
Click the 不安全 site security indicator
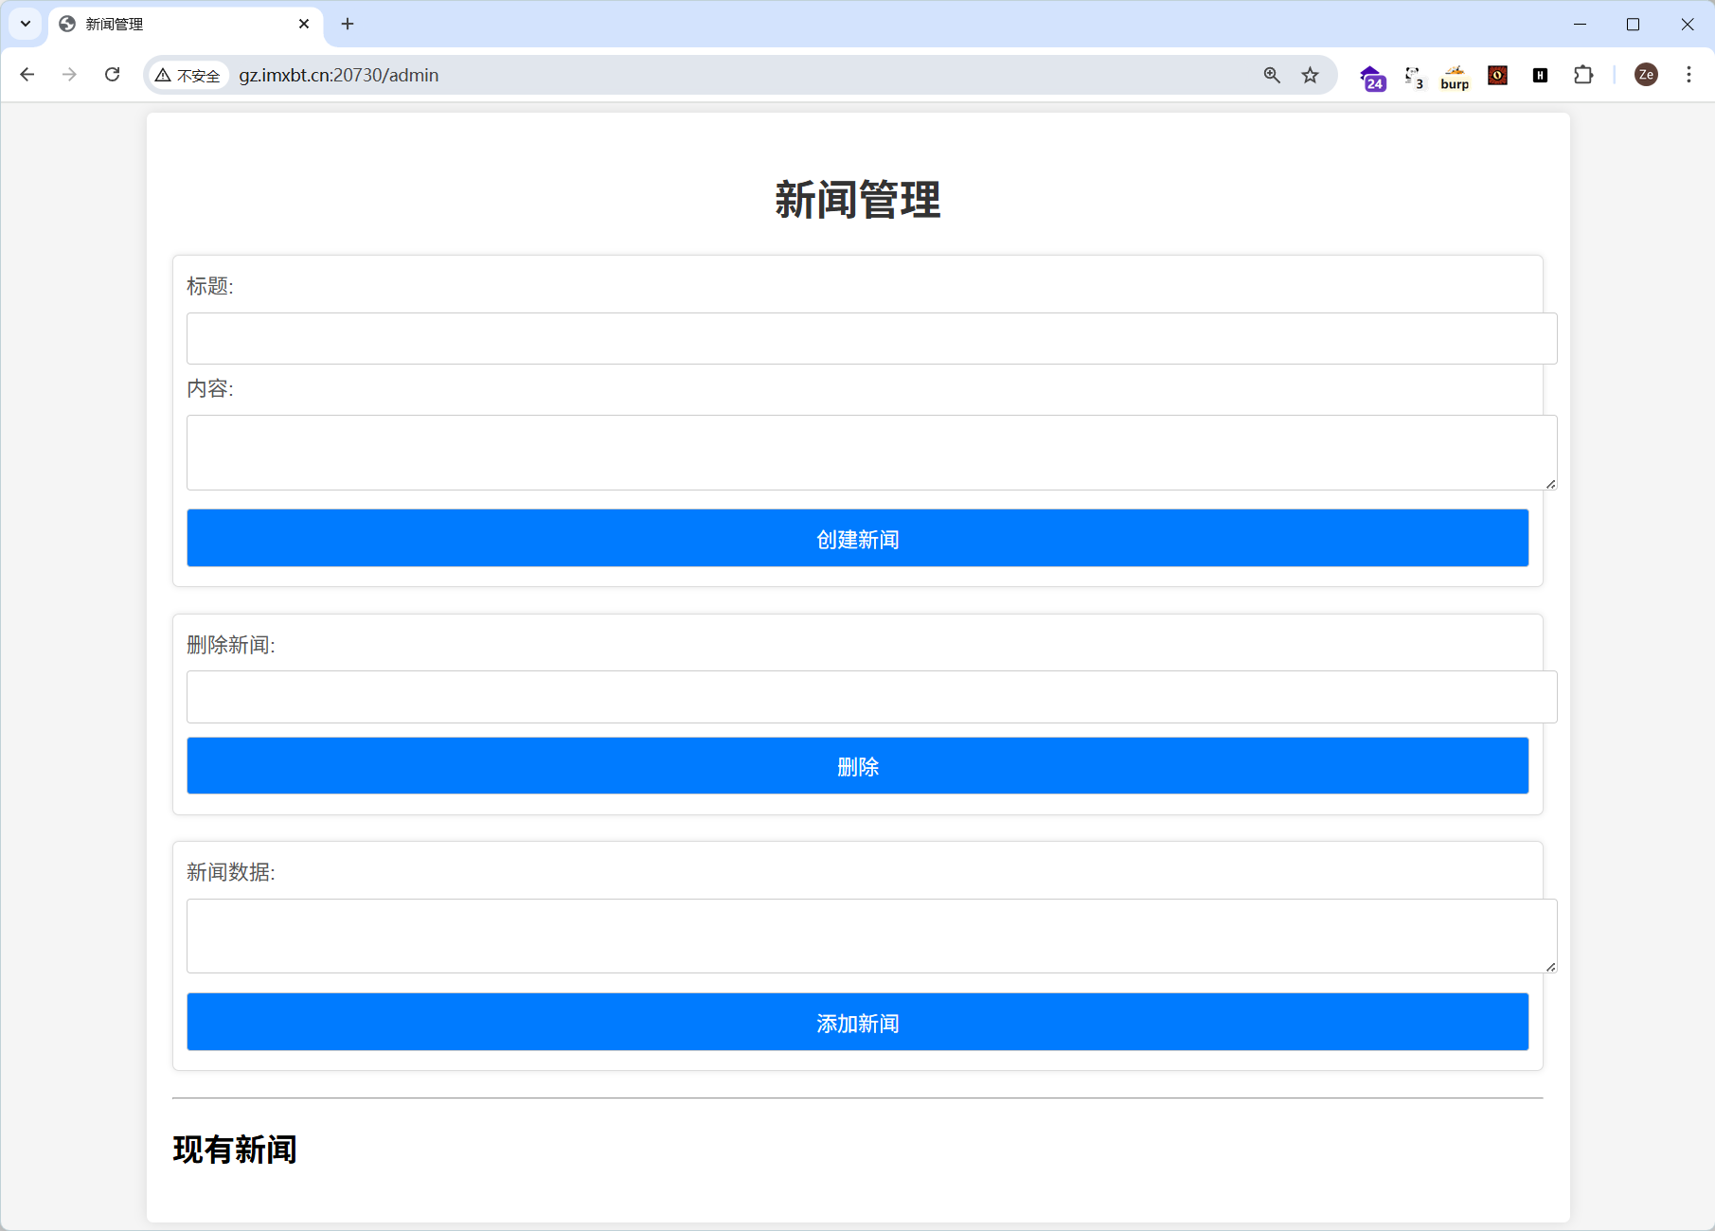188,75
